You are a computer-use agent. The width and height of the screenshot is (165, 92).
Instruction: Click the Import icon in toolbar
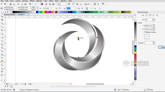pyautogui.click(x=46, y=4)
